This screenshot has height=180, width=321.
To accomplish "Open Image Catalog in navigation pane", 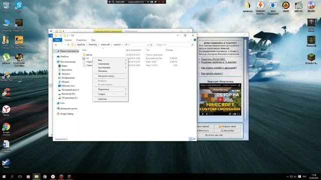I will (x=65, y=113).
